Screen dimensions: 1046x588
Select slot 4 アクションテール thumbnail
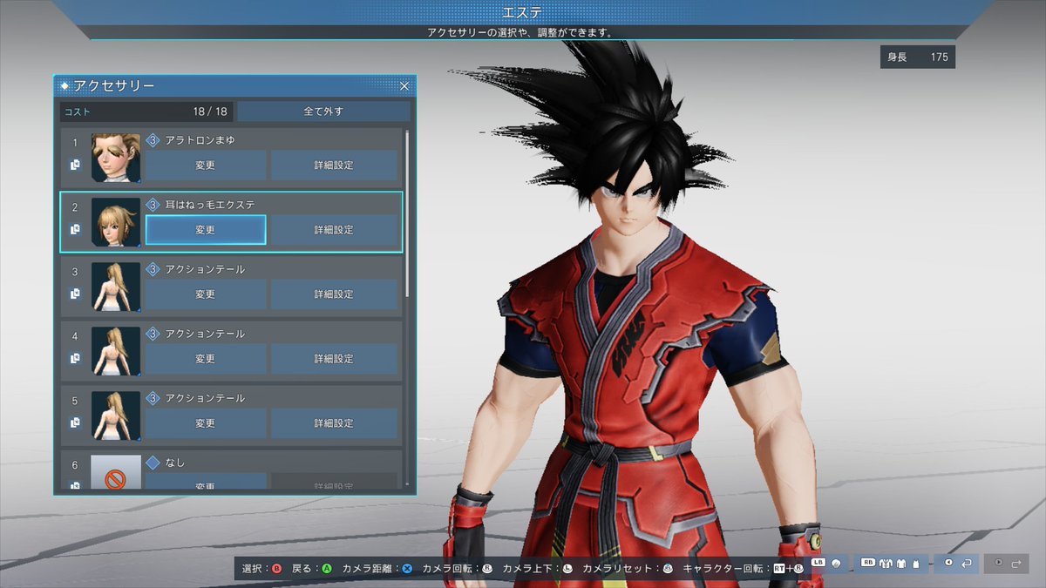point(116,351)
